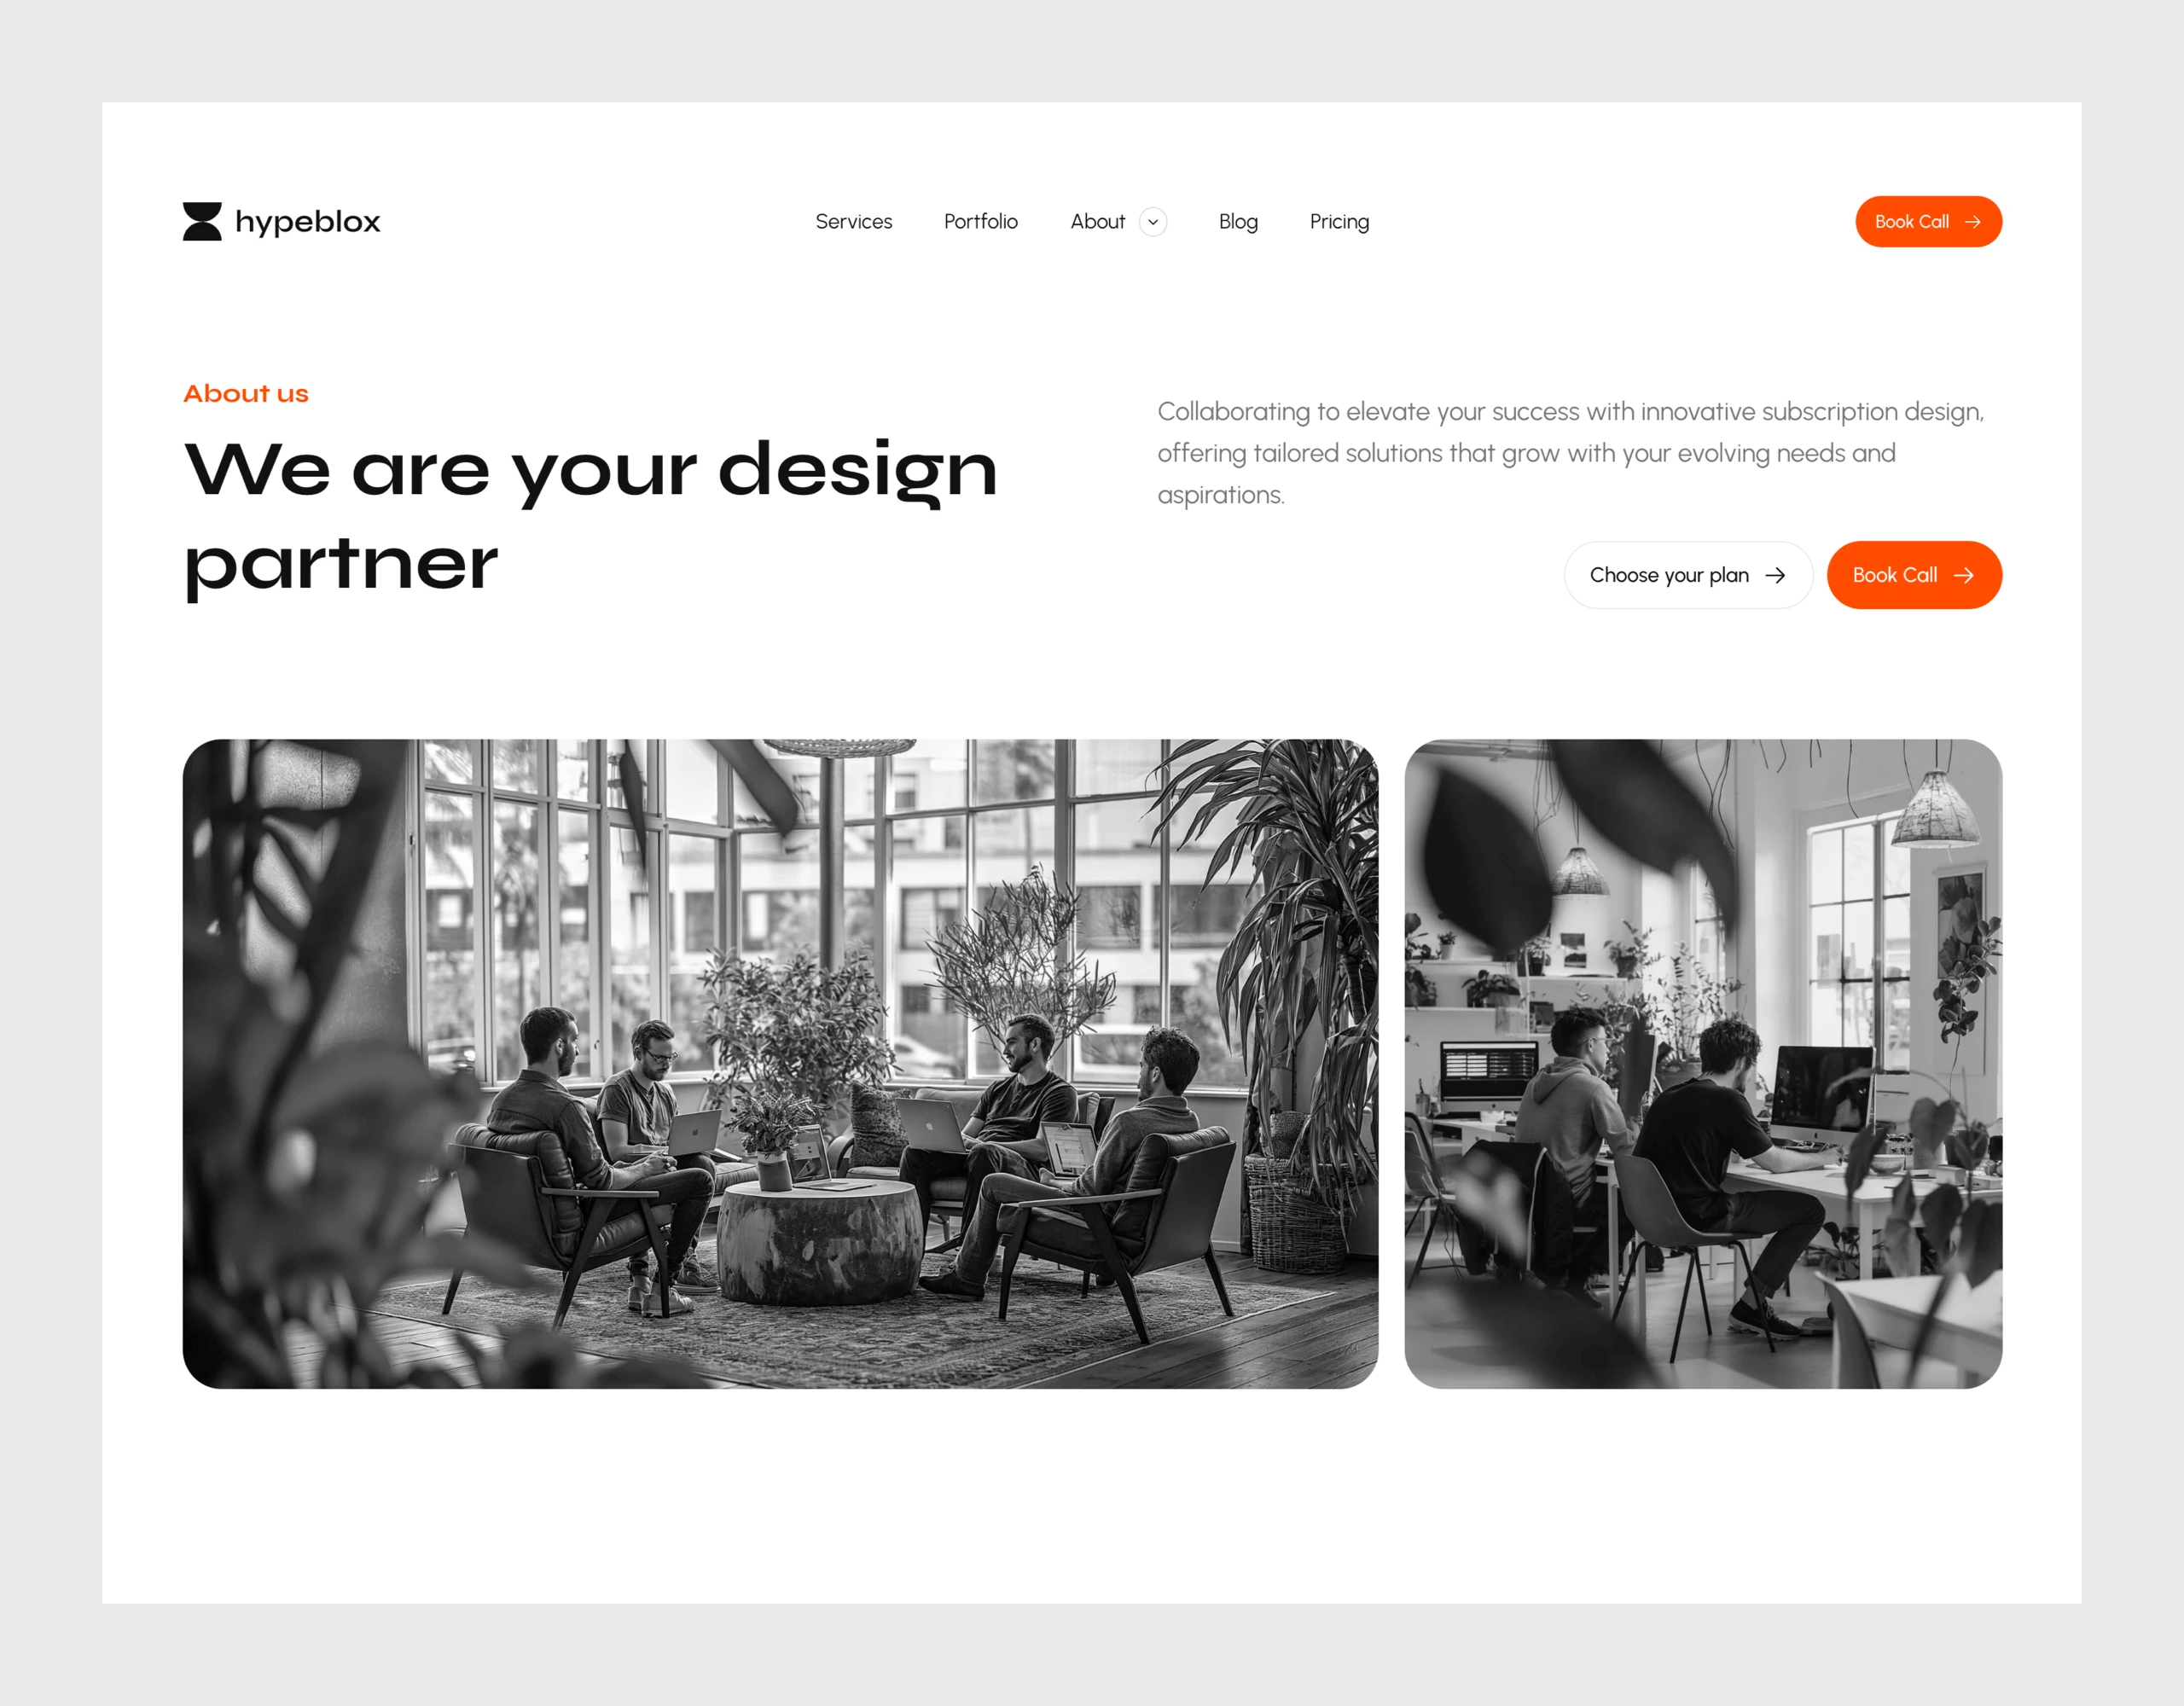Select the Portfolio navigation tab
The height and width of the screenshot is (1706, 2184).
click(982, 220)
